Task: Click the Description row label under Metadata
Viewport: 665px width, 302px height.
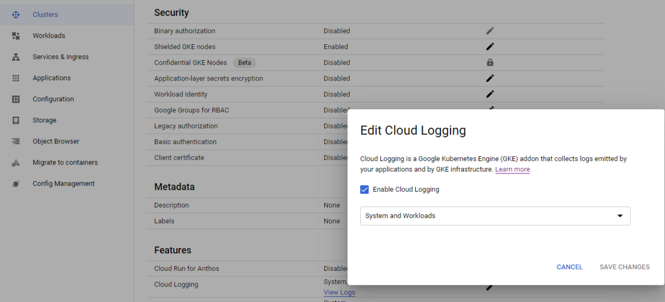Action: pyautogui.click(x=171, y=205)
